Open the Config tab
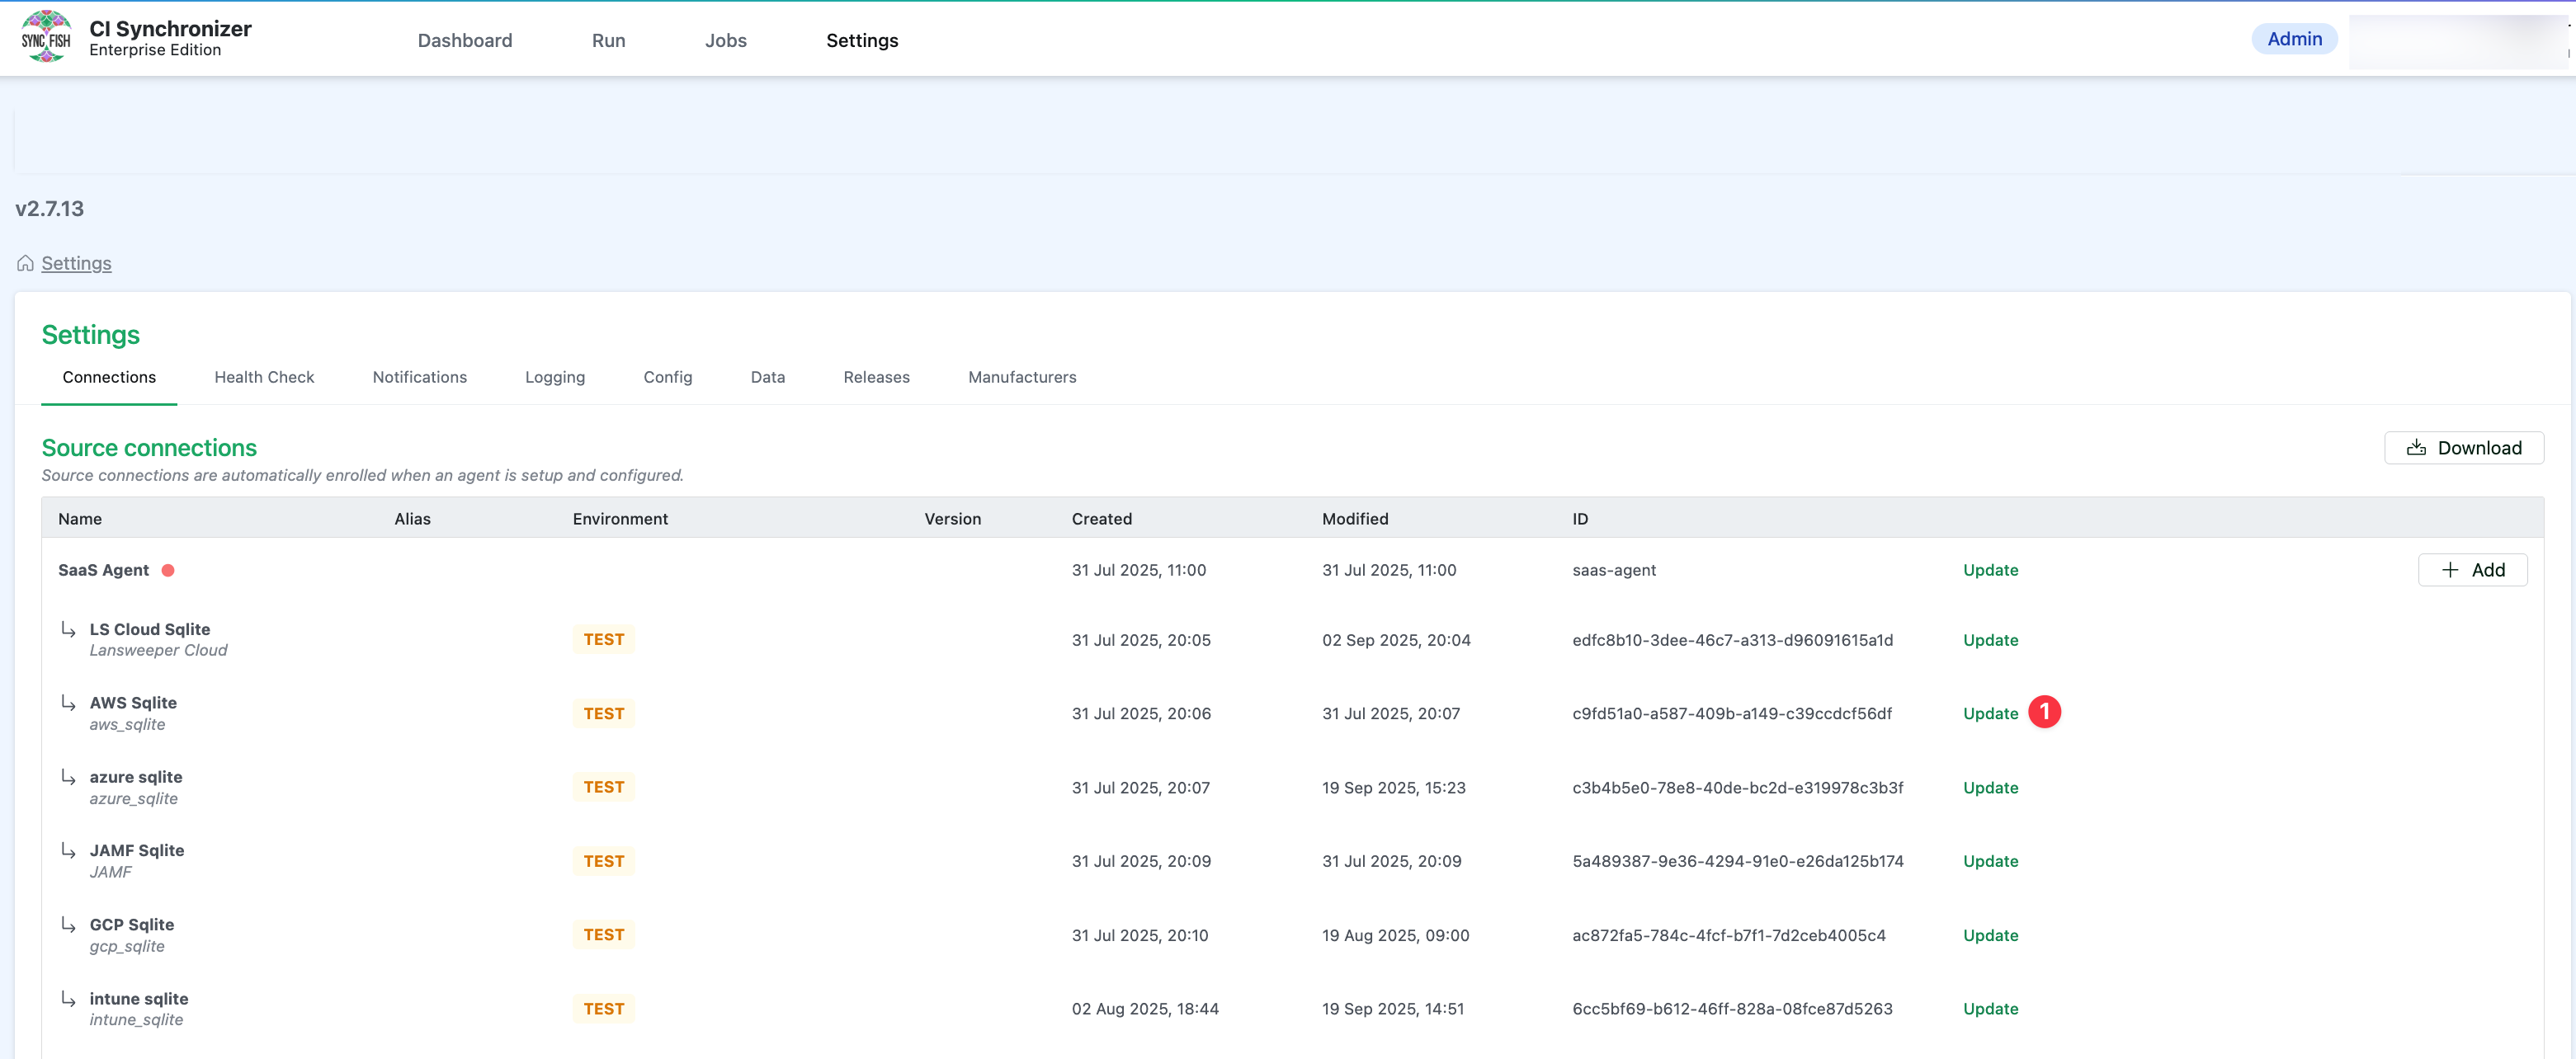 [668, 377]
